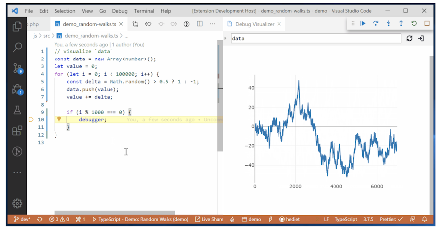The image size is (446, 235).
Task: Start a Live Share session
Action: (x=209, y=219)
